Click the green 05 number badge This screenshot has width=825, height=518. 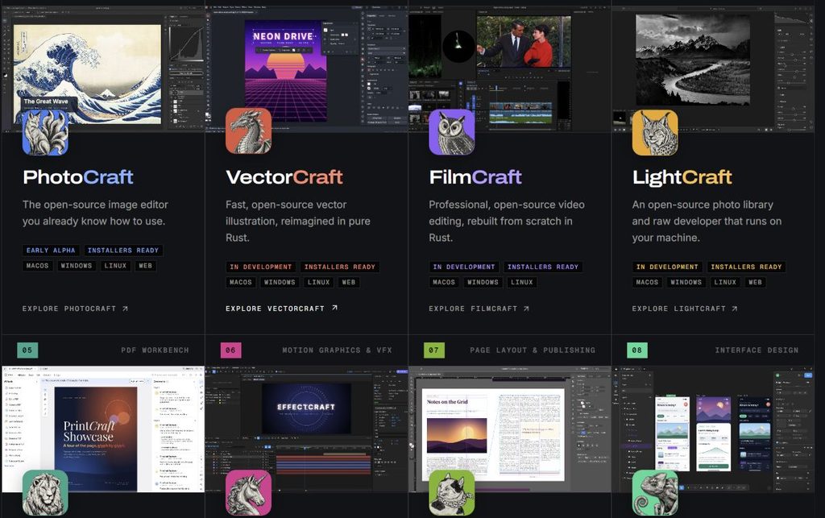(x=27, y=350)
